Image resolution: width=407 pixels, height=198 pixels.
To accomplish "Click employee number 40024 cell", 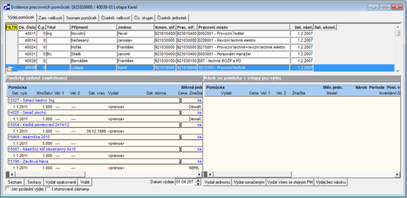I will pos(27,47).
